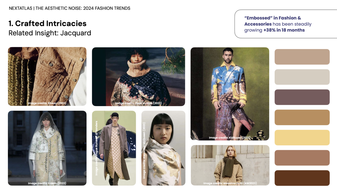
Task: Open the Massimo Dutti quilted jacket image
Action: (x=230, y=165)
